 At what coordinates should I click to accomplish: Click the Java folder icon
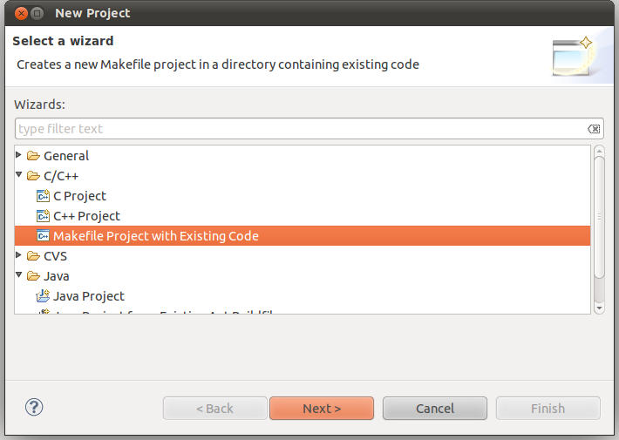33,276
